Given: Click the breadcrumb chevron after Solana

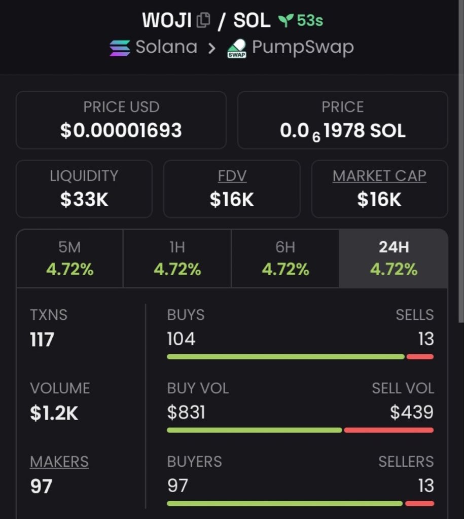Looking at the screenshot, I should tap(212, 48).
